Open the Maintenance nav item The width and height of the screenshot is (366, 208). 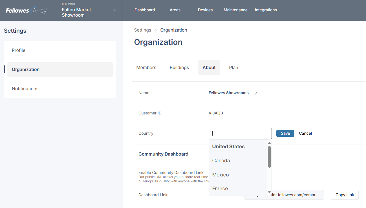[x=235, y=10]
